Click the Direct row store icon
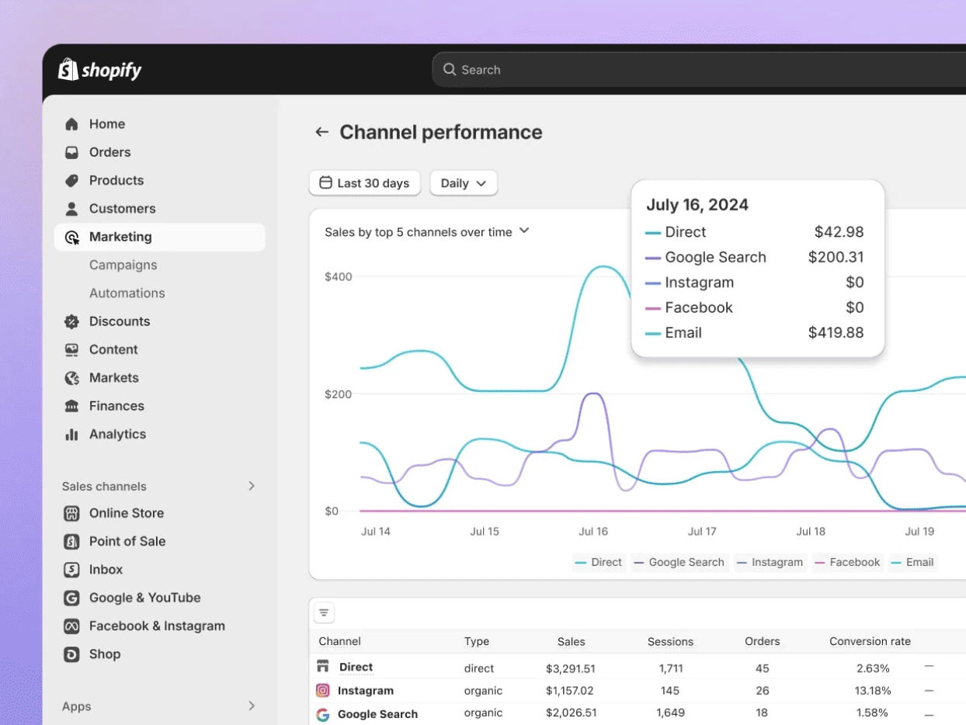Screen dimensions: 966x725 click(x=323, y=667)
